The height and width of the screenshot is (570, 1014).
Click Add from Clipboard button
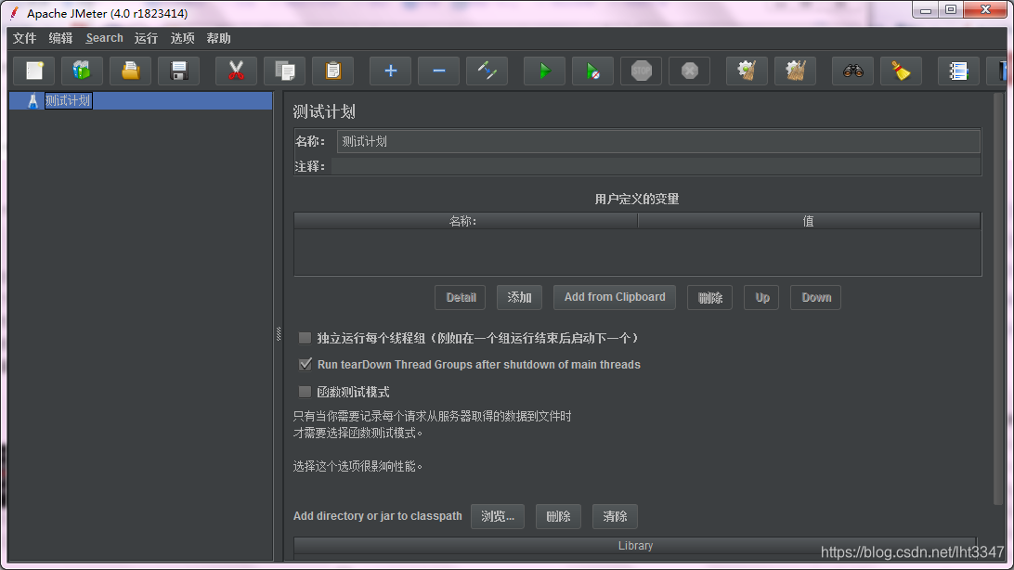coord(615,297)
